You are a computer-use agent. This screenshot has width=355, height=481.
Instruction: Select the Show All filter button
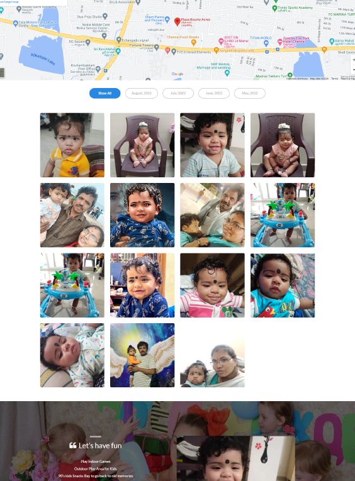(x=104, y=93)
